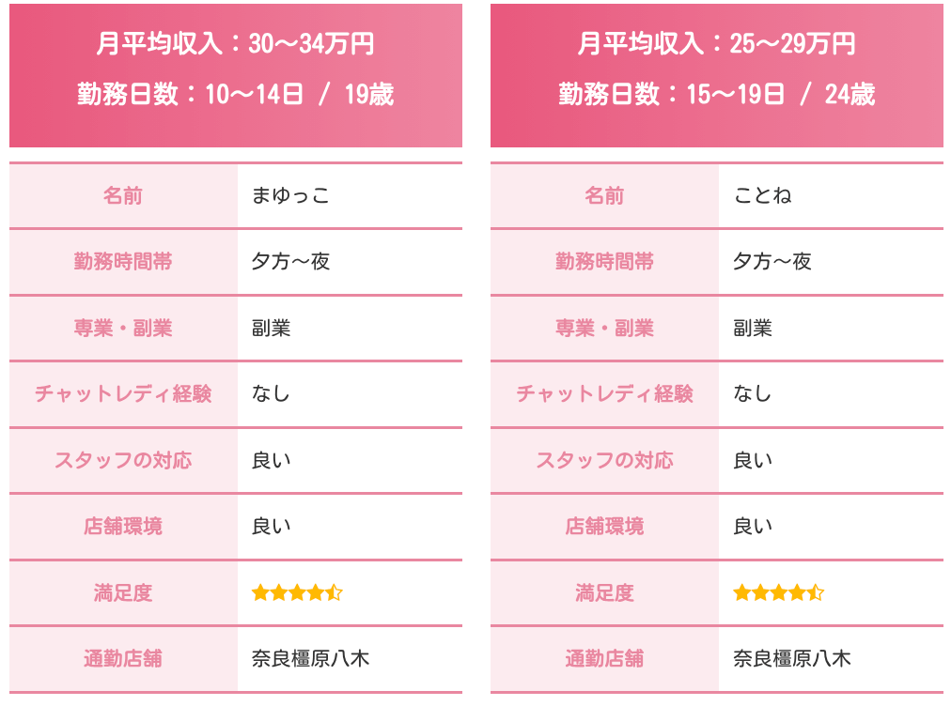Click the 勤務日数 15〜19日 / 24歳 line
Image resolution: width=951 pixels, height=706 pixels.
[716, 94]
